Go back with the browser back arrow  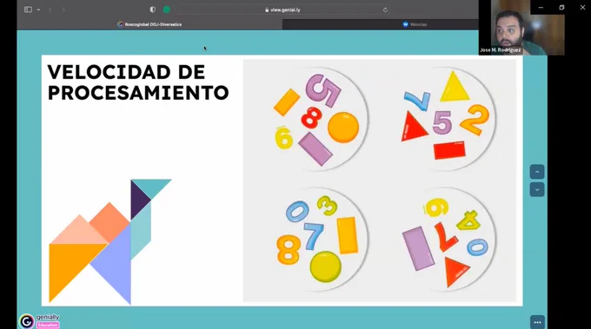pyautogui.click(x=50, y=10)
